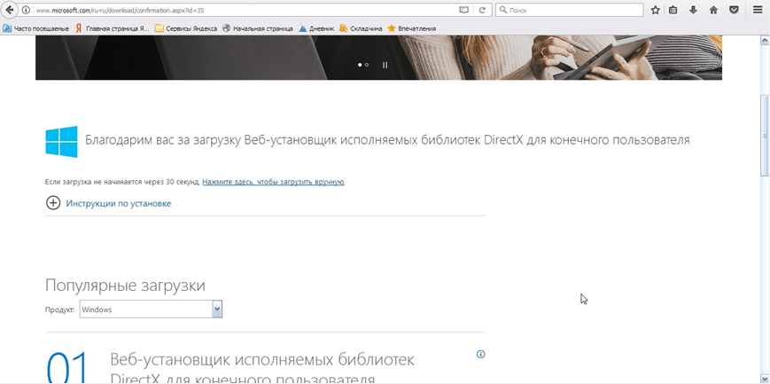Screen dimensions: 770x384
Task: Click the browser Back arrow button
Action: [10, 10]
